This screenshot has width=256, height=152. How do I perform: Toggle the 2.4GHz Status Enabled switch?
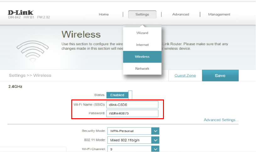point(119,95)
